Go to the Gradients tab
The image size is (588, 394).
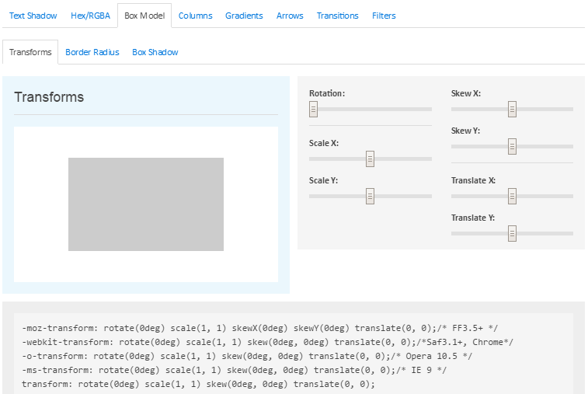[244, 16]
